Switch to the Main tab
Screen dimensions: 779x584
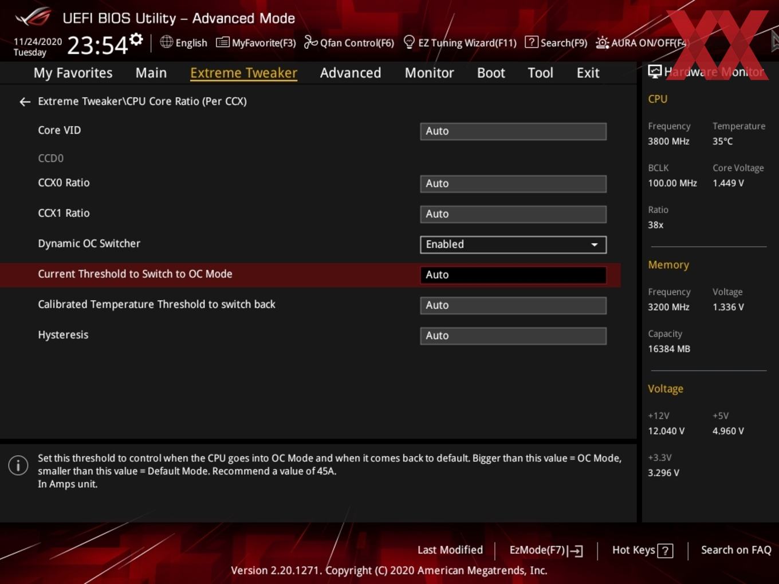[x=151, y=73]
